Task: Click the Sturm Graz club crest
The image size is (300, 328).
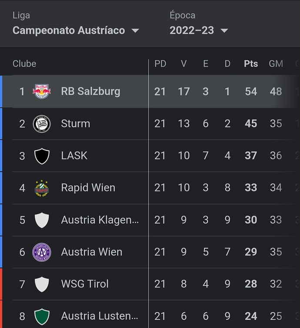Action: tap(42, 124)
